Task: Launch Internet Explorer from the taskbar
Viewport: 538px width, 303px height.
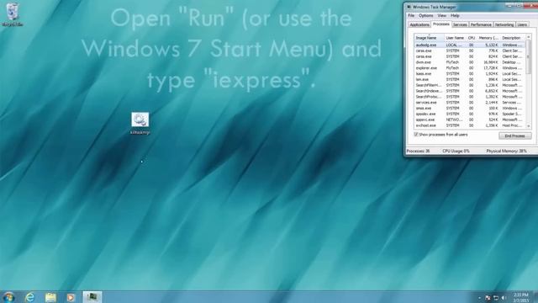Action: pos(30,297)
